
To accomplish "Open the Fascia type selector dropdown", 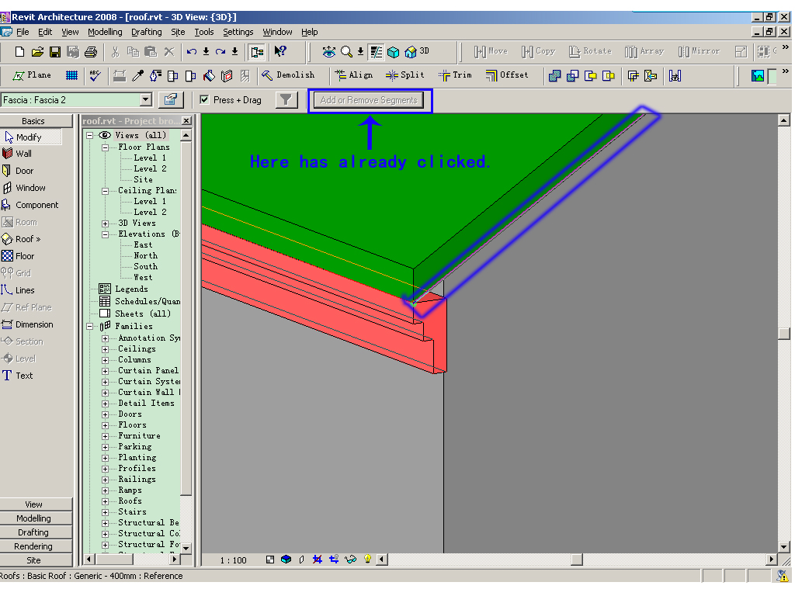I will tap(145, 99).
